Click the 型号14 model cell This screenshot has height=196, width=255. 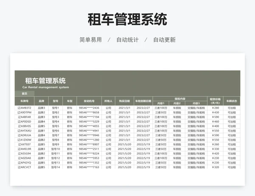pos(55,167)
